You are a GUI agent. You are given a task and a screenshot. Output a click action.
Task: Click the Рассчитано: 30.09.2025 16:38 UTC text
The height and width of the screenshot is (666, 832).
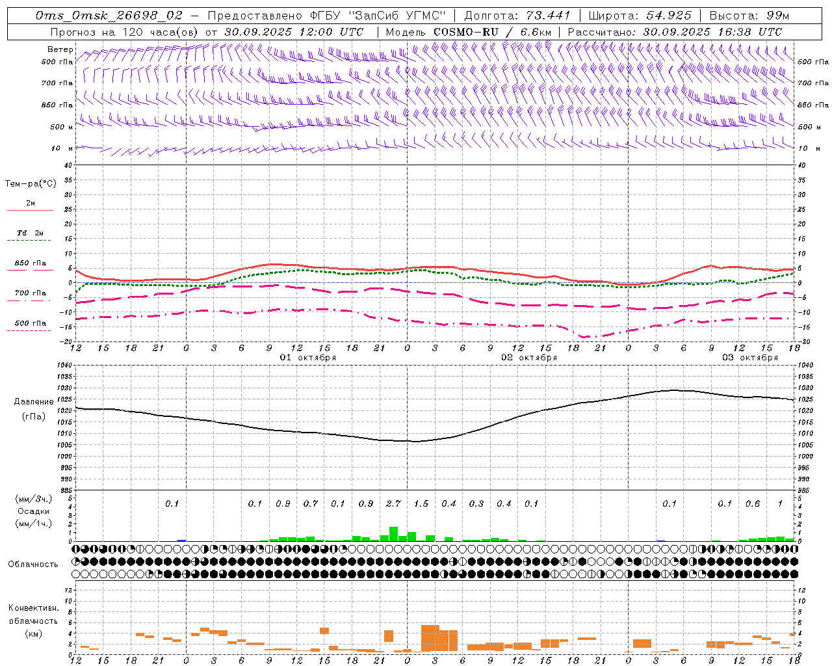coord(675,32)
